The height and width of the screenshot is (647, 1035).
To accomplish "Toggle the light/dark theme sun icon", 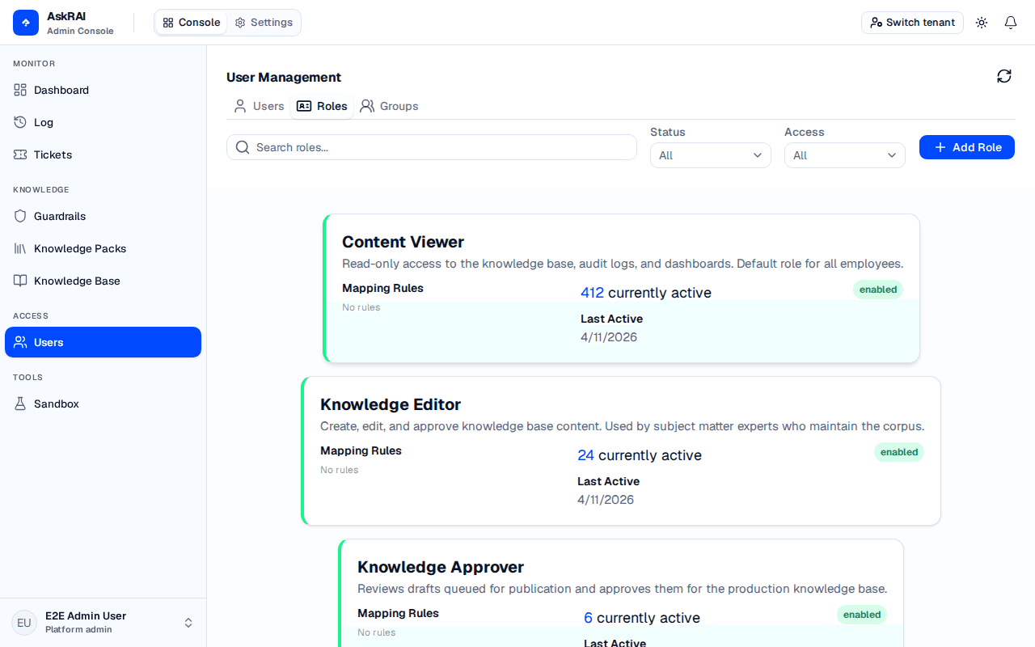I will pos(982,23).
